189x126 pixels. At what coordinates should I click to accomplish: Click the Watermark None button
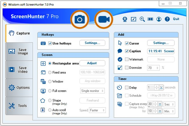[161, 59]
